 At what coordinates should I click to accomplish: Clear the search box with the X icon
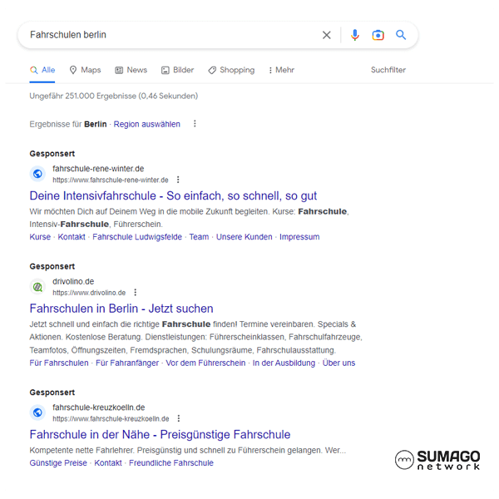[x=327, y=35]
